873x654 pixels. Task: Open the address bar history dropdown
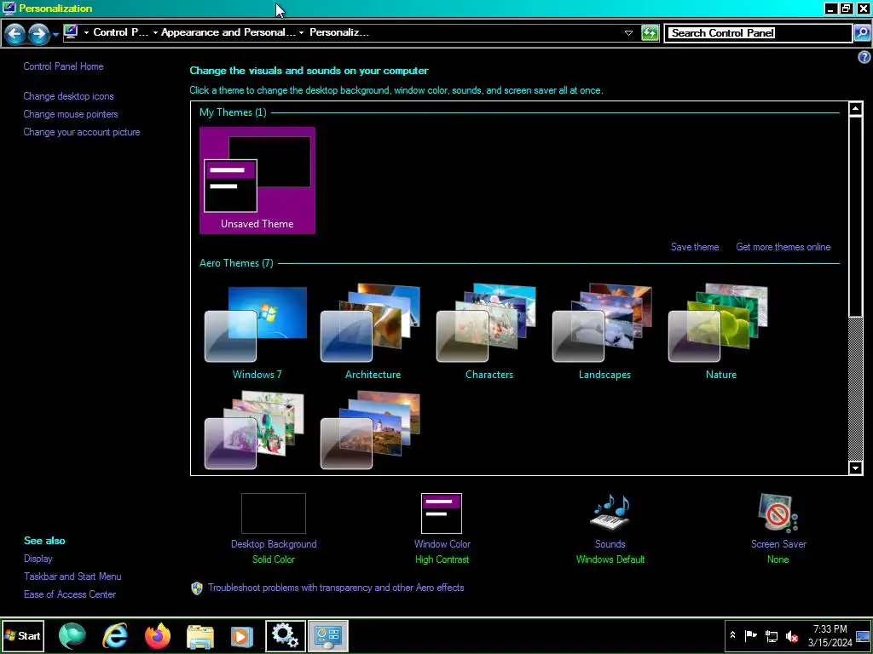[x=628, y=33]
